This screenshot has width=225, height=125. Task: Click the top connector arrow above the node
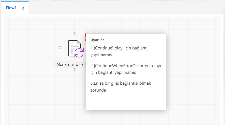pos(74,34)
